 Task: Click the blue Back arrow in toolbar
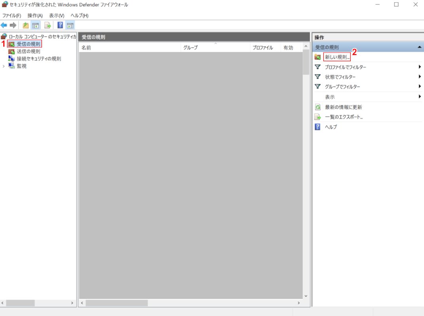tap(4, 25)
